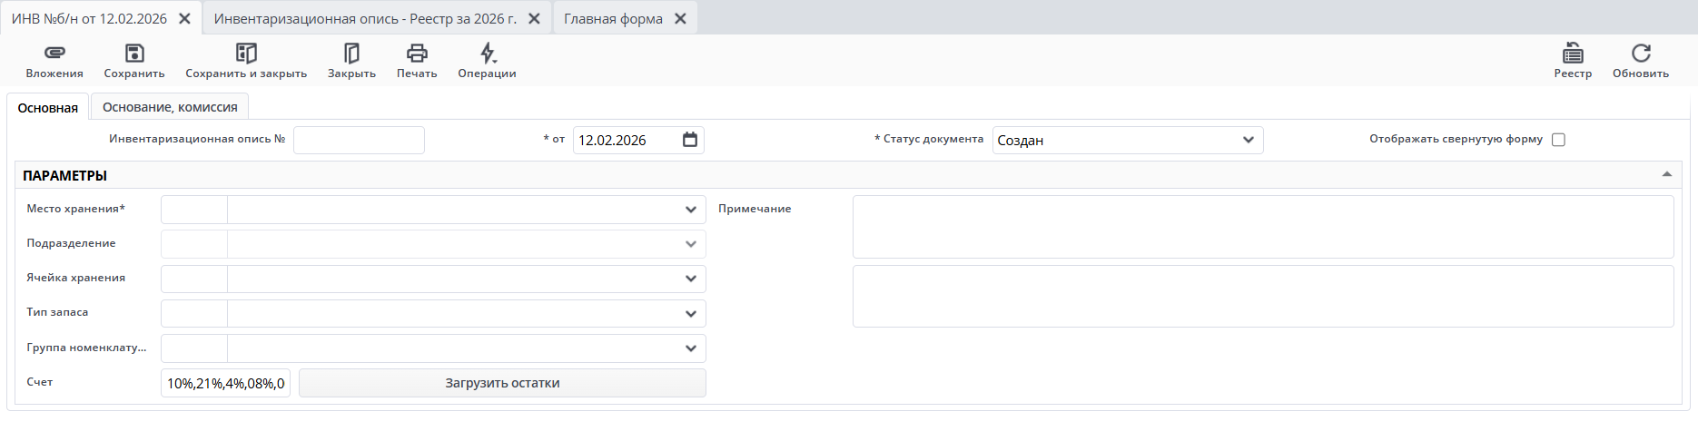Open the Реестр registry icon
This screenshot has height=441, width=1698.
pyautogui.click(x=1573, y=54)
